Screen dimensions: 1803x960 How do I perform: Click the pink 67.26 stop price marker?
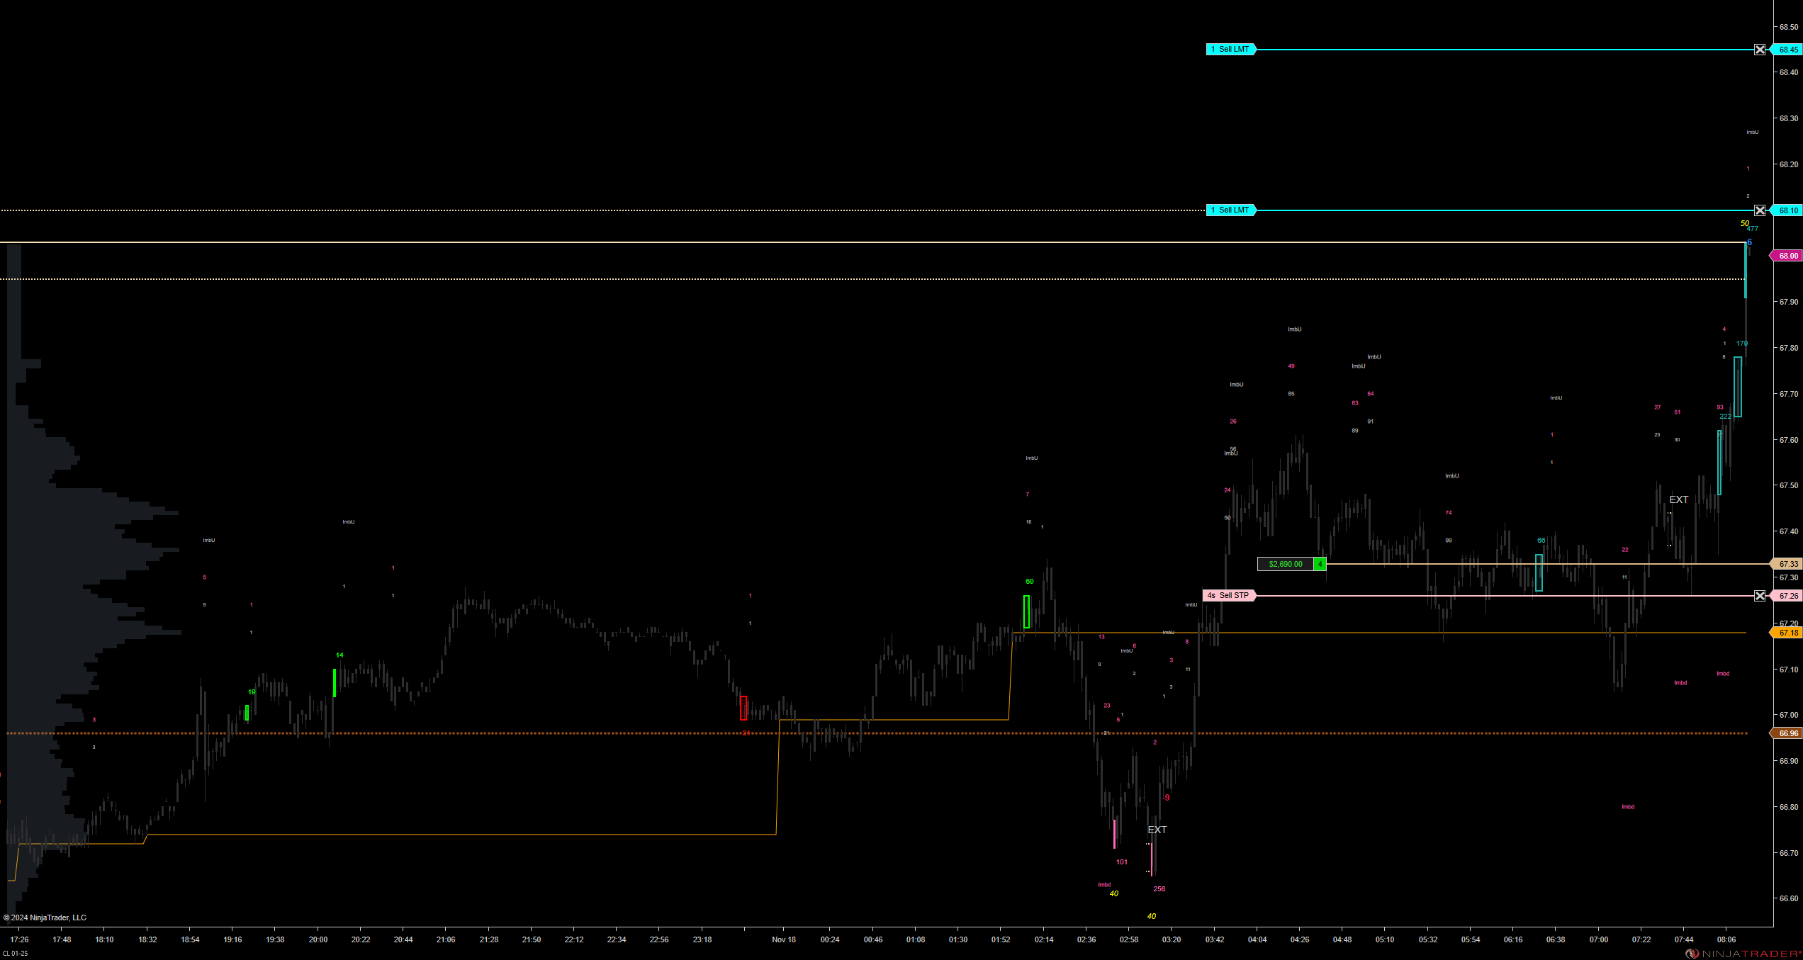pyautogui.click(x=1787, y=596)
